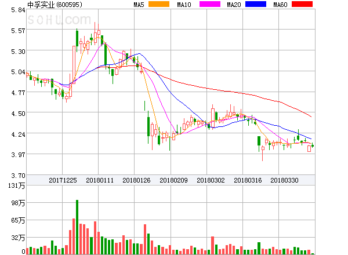Click the 20180126 date label
348x255 pixels.
pos(136,180)
